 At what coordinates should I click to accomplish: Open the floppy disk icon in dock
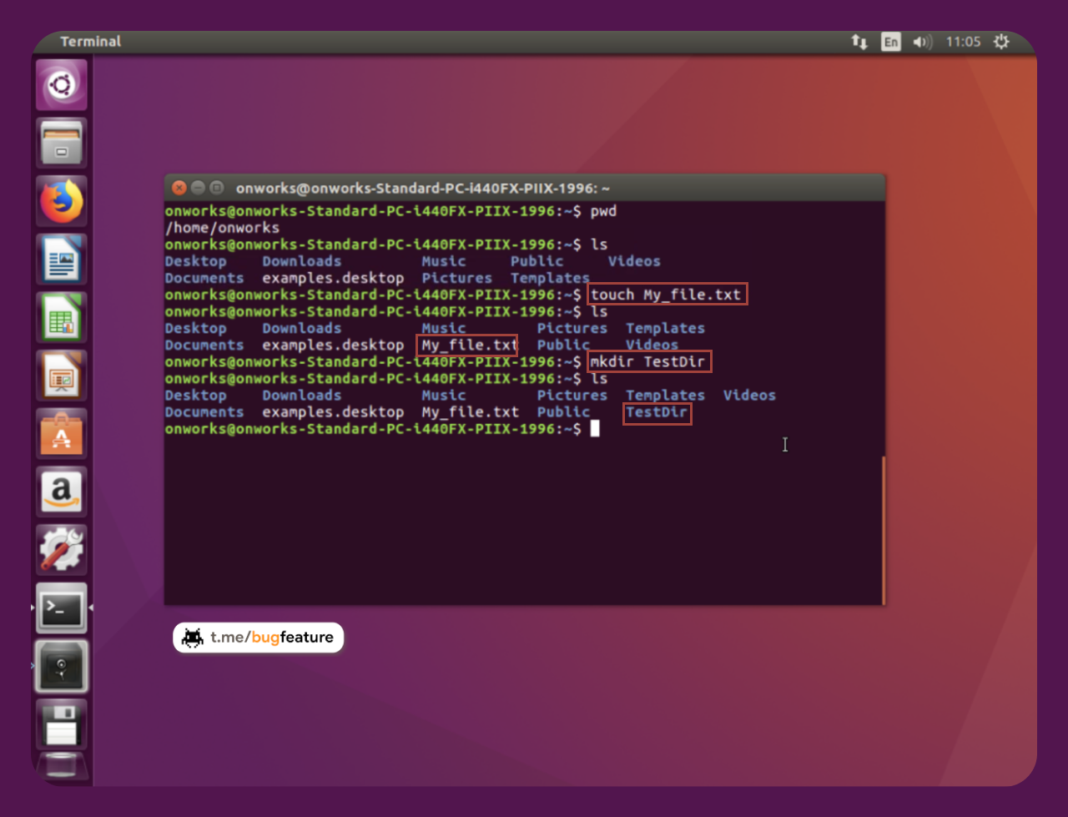click(62, 724)
